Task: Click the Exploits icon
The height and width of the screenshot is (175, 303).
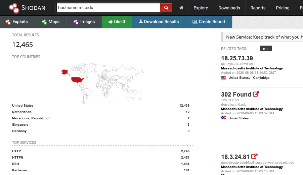Action: [8, 22]
